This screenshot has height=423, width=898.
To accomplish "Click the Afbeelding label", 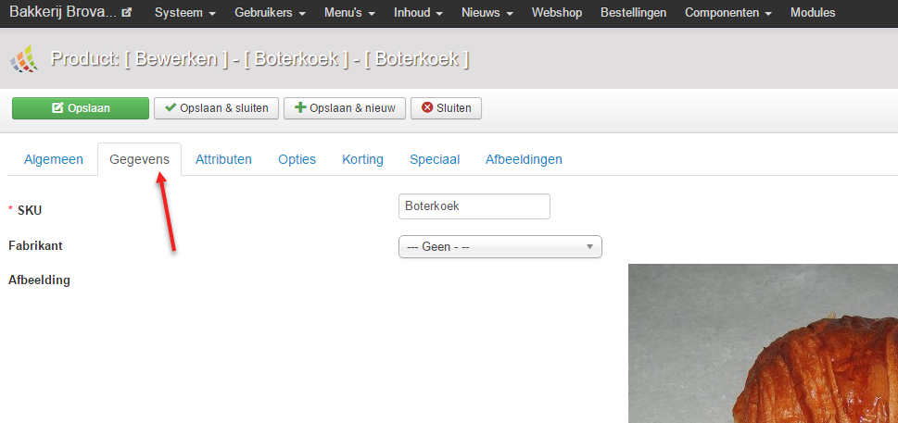I will pyautogui.click(x=40, y=280).
